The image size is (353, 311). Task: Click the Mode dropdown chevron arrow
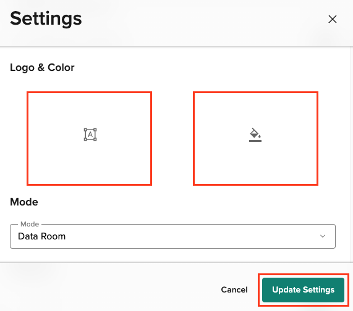(323, 236)
